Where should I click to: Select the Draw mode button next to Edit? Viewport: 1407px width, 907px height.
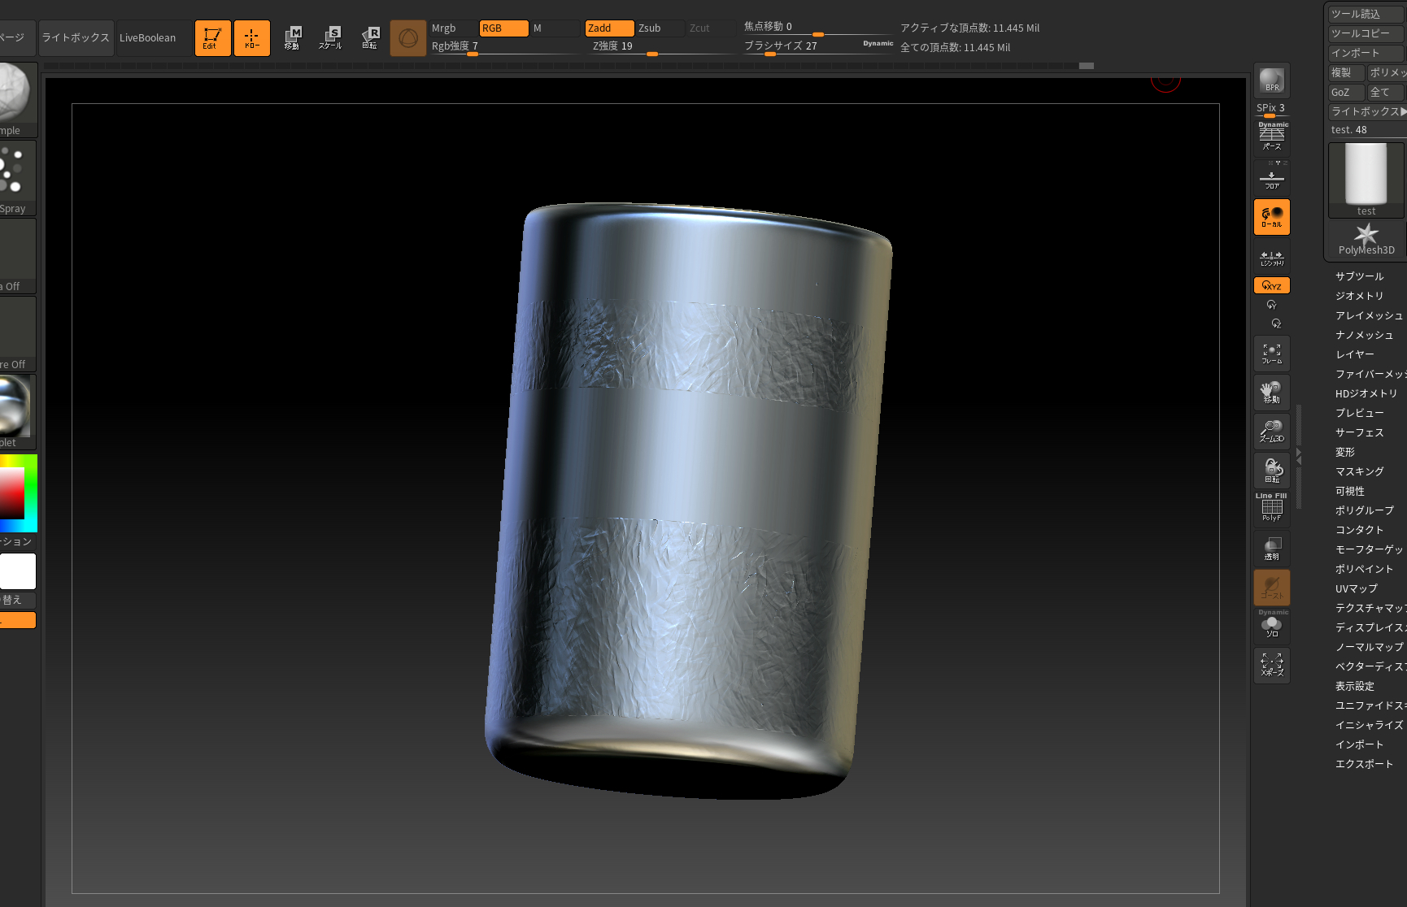tap(251, 37)
